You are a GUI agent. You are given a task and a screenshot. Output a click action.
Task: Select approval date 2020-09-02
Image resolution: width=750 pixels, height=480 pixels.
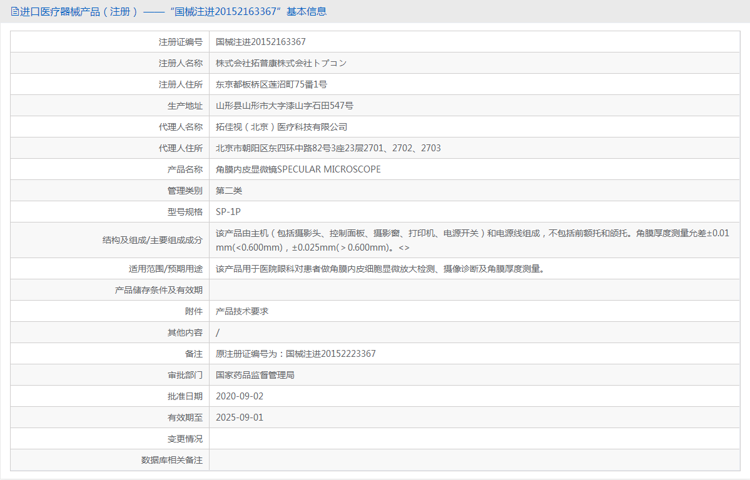pyautogui.click(x=240, y=396)
